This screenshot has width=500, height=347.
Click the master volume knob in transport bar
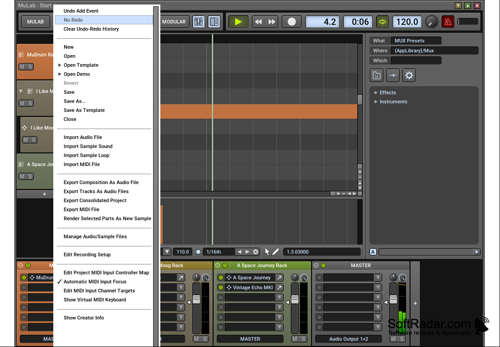(431, 22)
